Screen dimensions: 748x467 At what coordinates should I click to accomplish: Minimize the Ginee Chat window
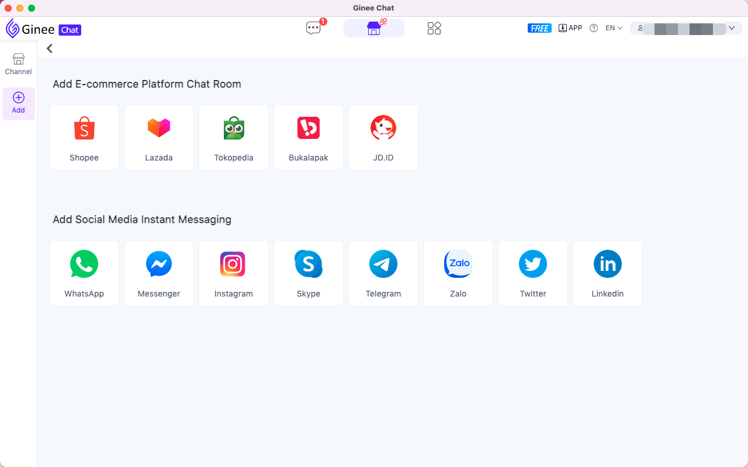(20, 8)
